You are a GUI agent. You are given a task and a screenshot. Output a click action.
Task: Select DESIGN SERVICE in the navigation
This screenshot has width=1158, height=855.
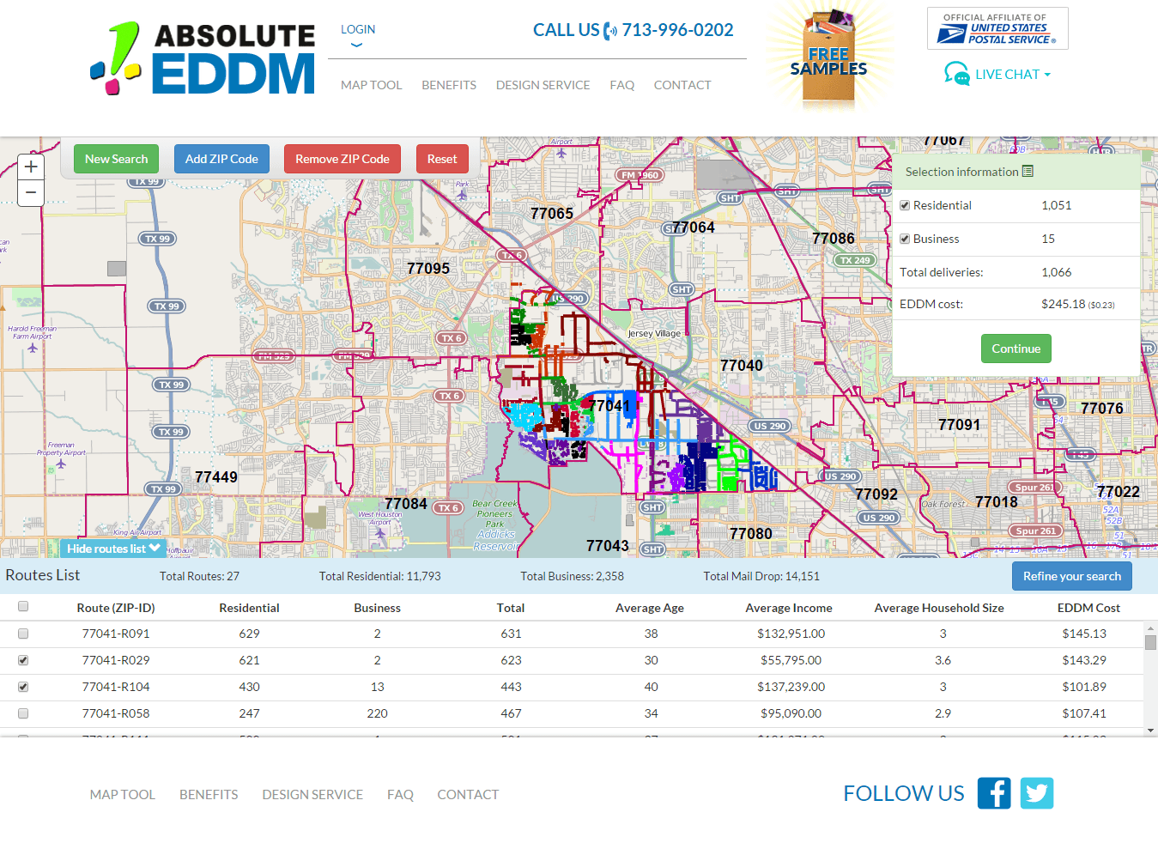tap(543, 84)
